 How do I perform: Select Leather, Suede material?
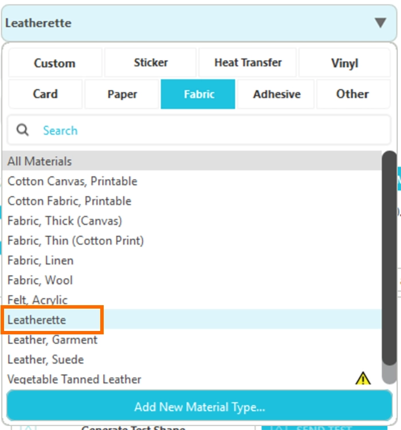[x=46, y=360]
